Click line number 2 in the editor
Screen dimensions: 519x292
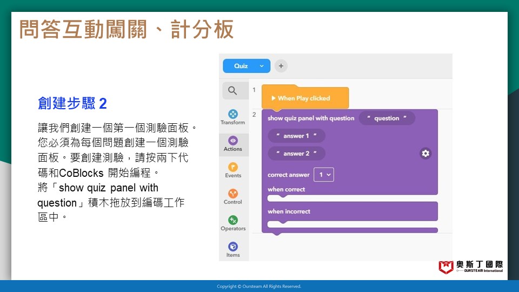(254, 115)
